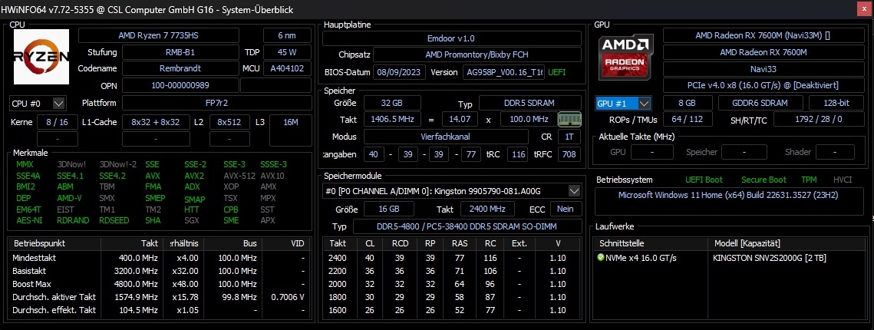Select the Mindesttakt row
Viewport: 874px width, 330px height.
point(160,258)
